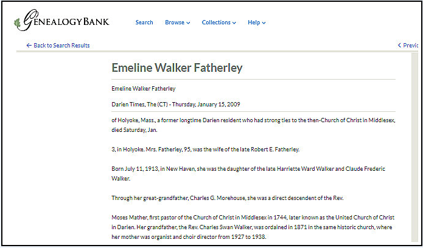Click the left arrow beside Back to Search Results
Viewport: 423px width, 248px height.
pos(29,46)
